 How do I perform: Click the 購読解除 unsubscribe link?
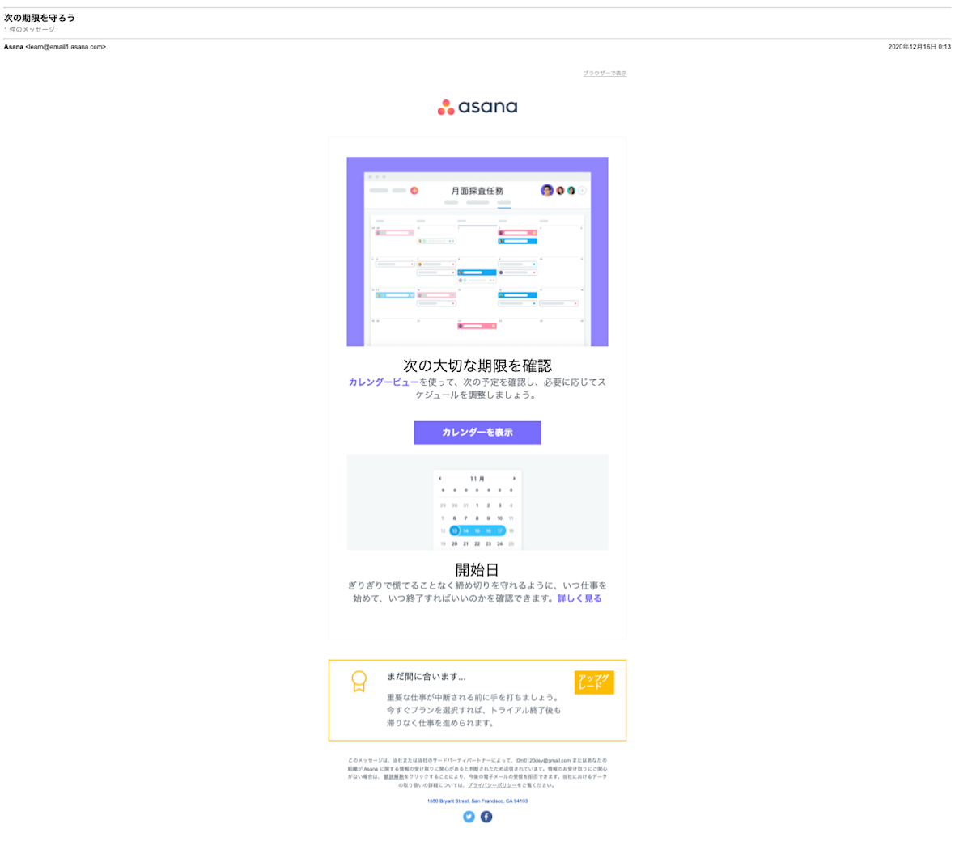pos(394,777)
